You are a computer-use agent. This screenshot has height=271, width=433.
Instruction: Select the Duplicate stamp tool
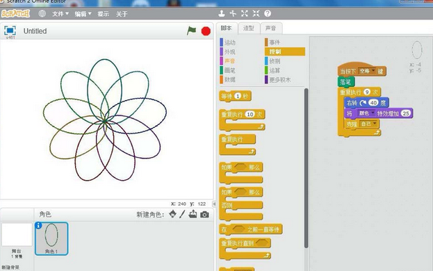(x=222, y=13)
